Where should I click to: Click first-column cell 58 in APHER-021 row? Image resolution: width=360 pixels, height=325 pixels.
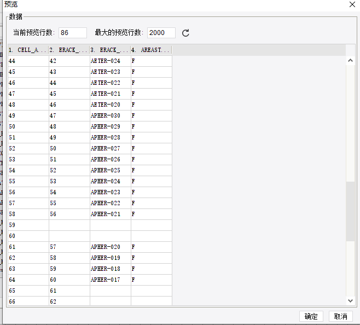(x=28, y=214)
